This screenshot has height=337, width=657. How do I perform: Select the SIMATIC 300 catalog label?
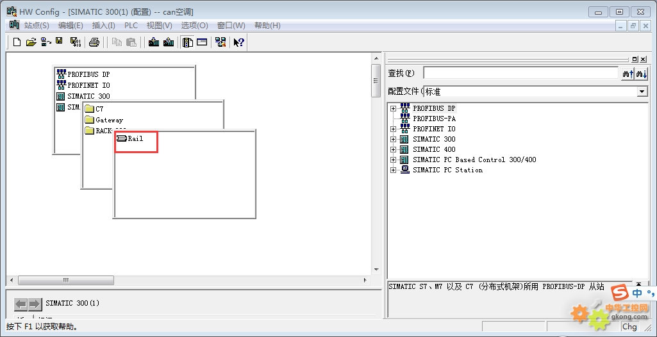point(434,139)
